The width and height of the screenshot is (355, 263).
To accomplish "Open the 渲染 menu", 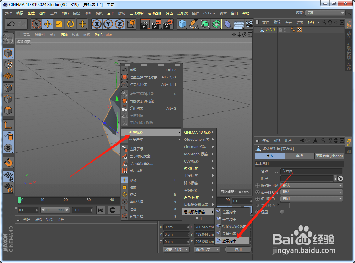I will 110,13.
